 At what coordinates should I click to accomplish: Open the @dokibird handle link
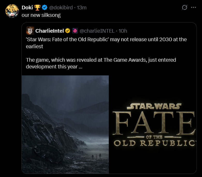[x=61, y=8]
